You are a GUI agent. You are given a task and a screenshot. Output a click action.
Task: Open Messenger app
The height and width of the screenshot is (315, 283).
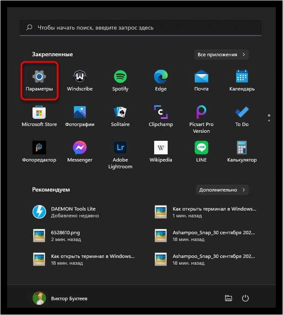click(x=80, y=152)
